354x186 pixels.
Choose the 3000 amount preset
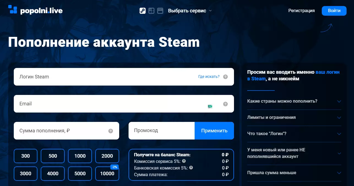pos(26,174)
